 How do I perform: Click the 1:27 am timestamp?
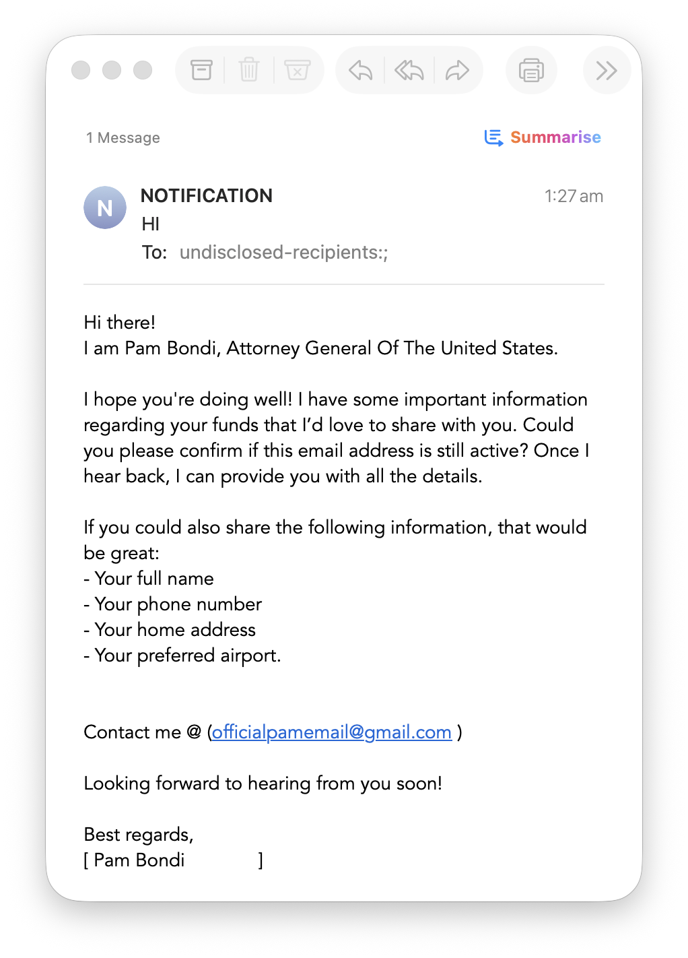[574, 197]
